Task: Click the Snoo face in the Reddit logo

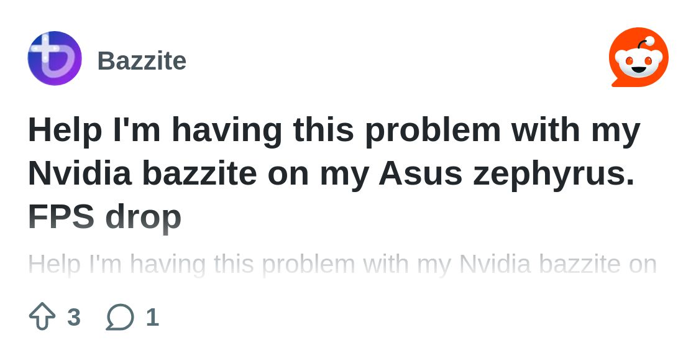Action: (x=638, y=62)
